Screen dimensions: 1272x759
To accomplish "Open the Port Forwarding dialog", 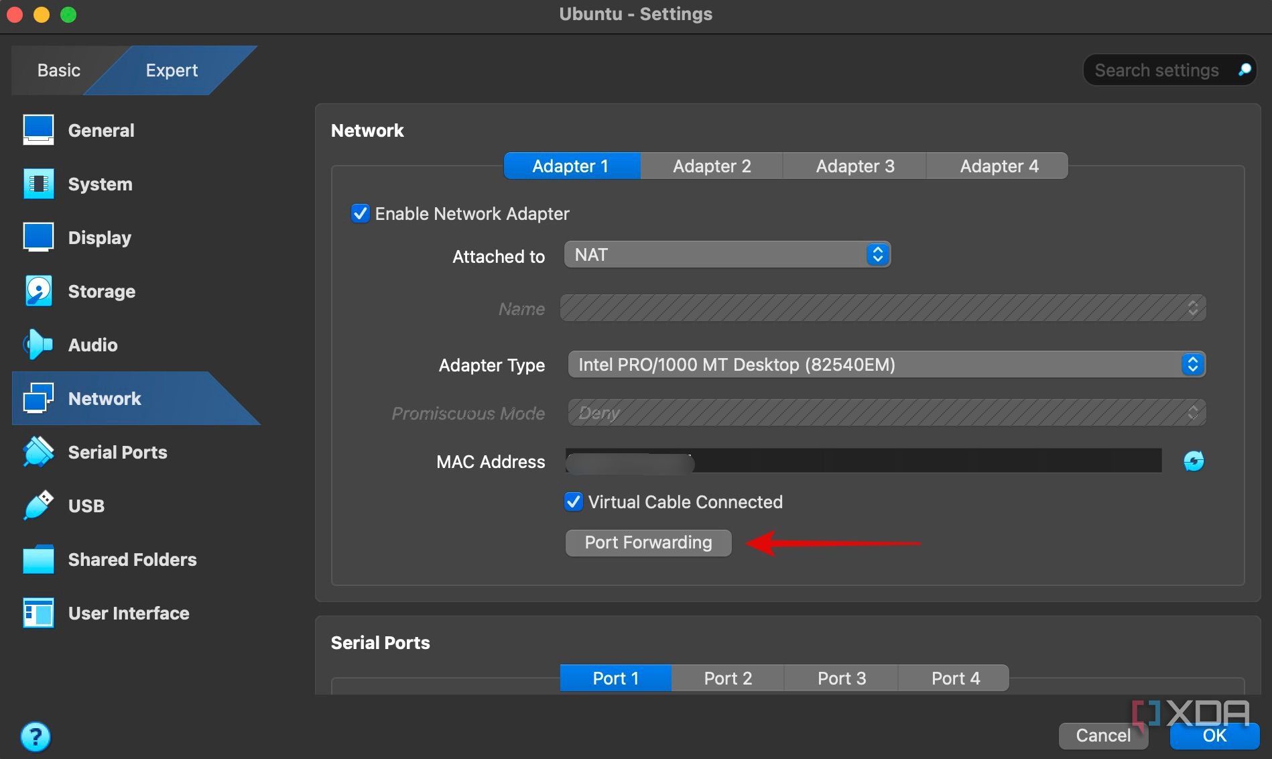I will pos(648,542).
